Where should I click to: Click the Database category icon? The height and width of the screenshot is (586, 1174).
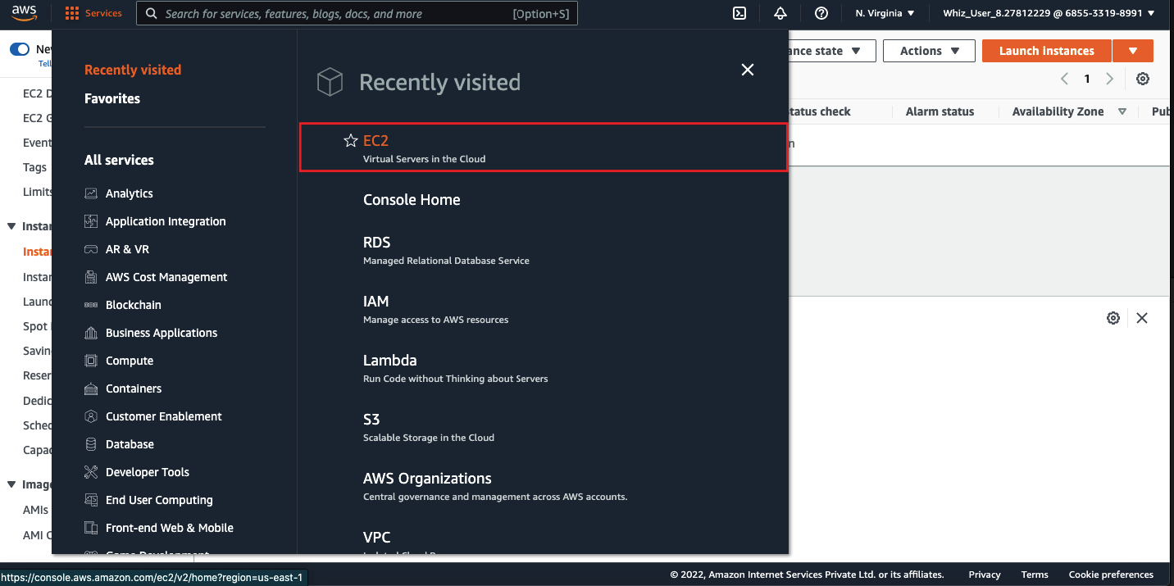tap(91, 444)
